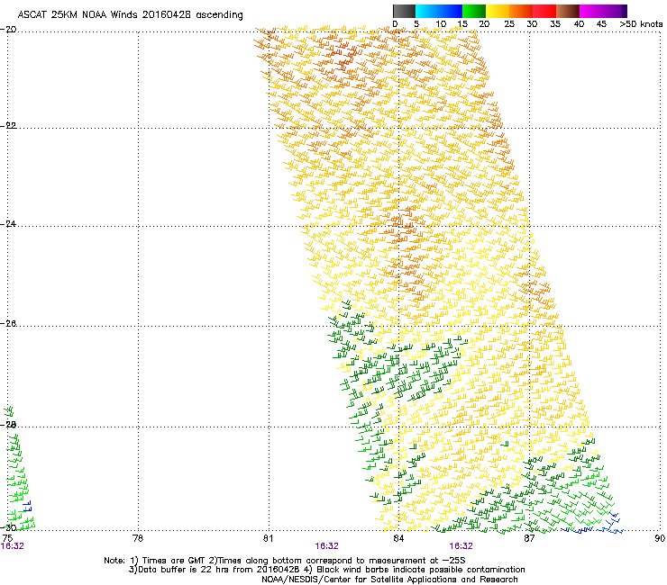667x585 pixels.
Task: Click the NOAA/NESDIS Center for Satellite Applications credit
Action: tap(389, 580)
